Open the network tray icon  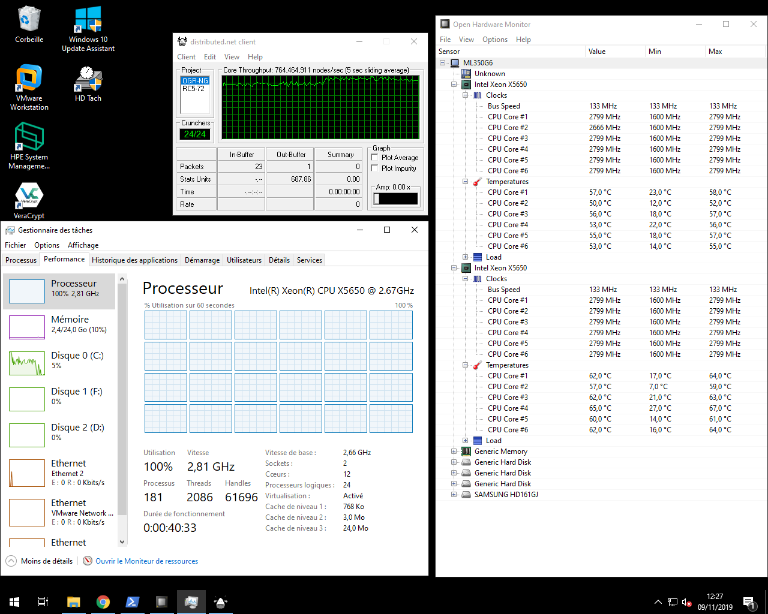coord(673,602)
